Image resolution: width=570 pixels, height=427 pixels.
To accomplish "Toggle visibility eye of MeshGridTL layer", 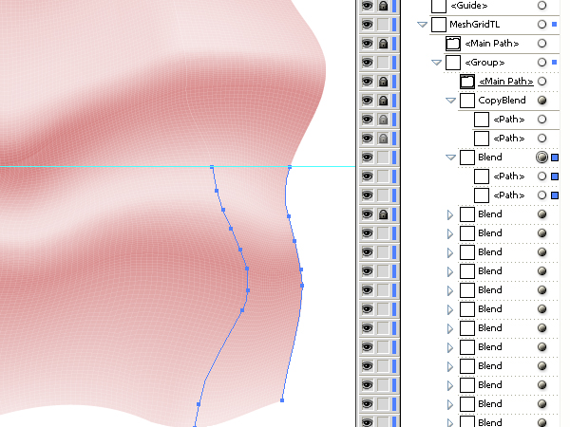I will click(x=367, y=25).
